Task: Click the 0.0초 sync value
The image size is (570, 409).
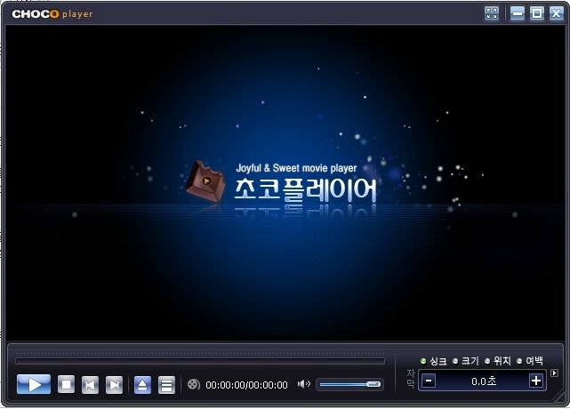Action: click(x=484, y=381)
